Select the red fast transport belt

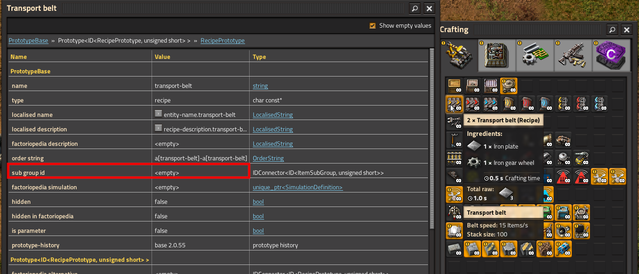[472, 104]
